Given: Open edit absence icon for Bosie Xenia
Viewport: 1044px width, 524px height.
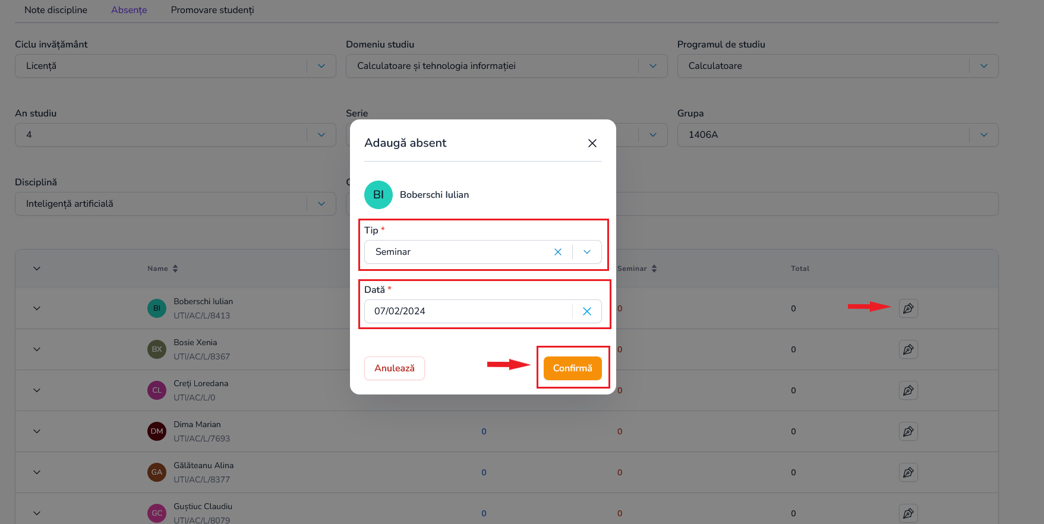Looking at the screenshot, I should (908, 349).
